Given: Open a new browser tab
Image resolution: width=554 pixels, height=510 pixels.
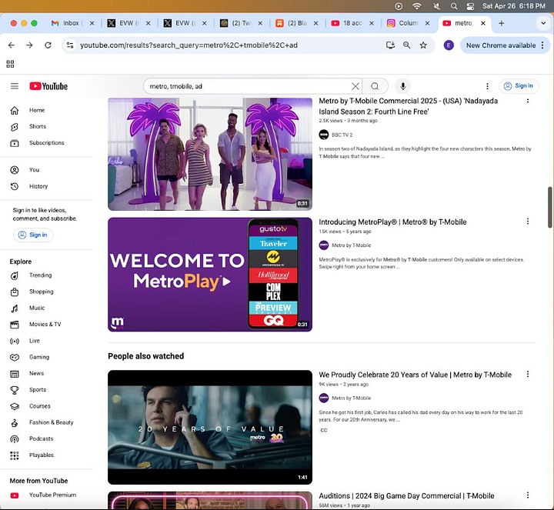Looking at the screenshot, I should 502,23.
